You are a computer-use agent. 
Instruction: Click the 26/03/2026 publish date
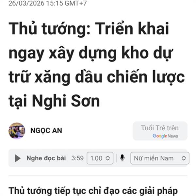pyautogui.click(x=26, y=3)
